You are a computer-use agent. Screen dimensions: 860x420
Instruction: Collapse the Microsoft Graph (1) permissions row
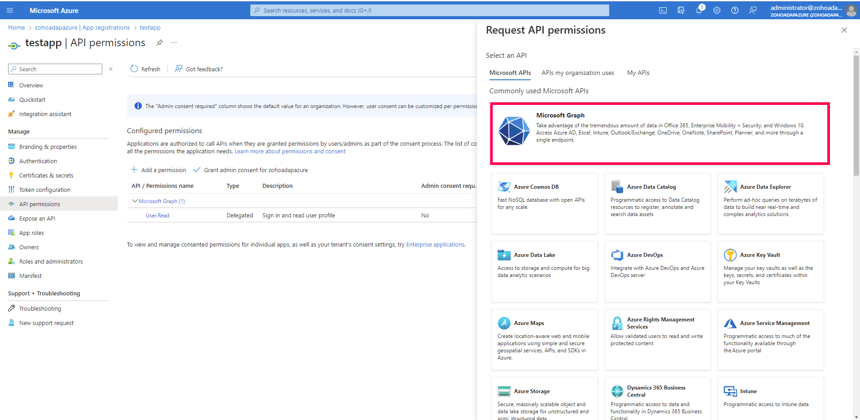click(x=135, y=201)
